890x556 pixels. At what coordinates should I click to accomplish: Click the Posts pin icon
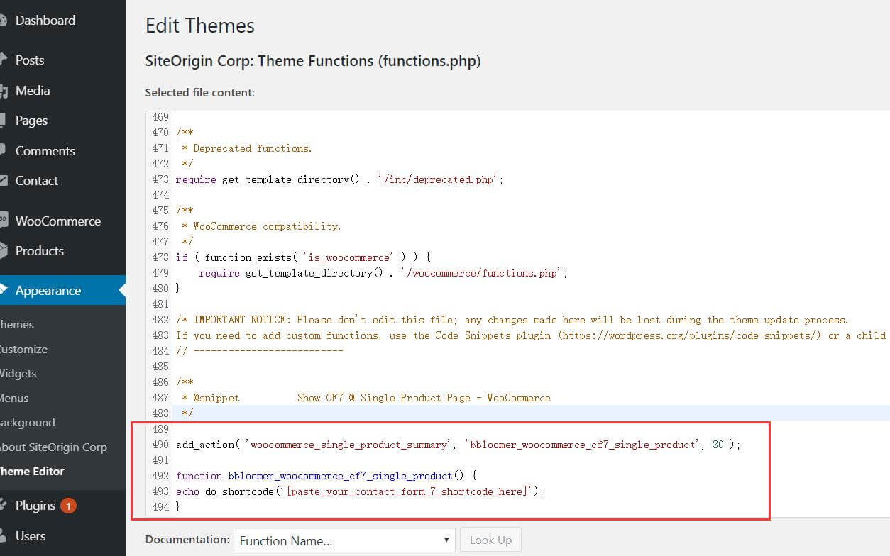coord(4,60)
